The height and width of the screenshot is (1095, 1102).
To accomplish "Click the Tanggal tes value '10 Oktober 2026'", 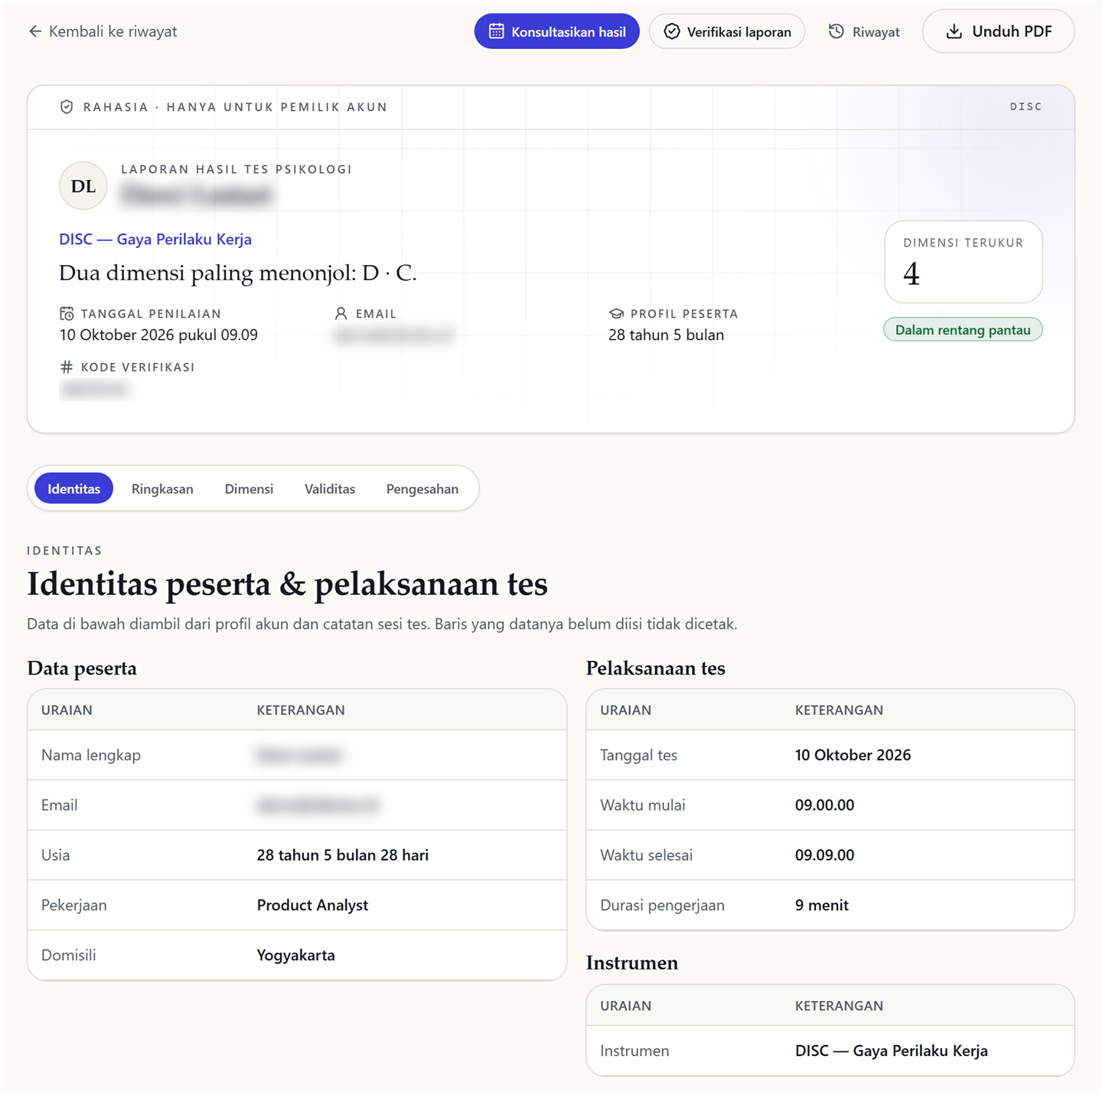I will click(x=853, y=755).
